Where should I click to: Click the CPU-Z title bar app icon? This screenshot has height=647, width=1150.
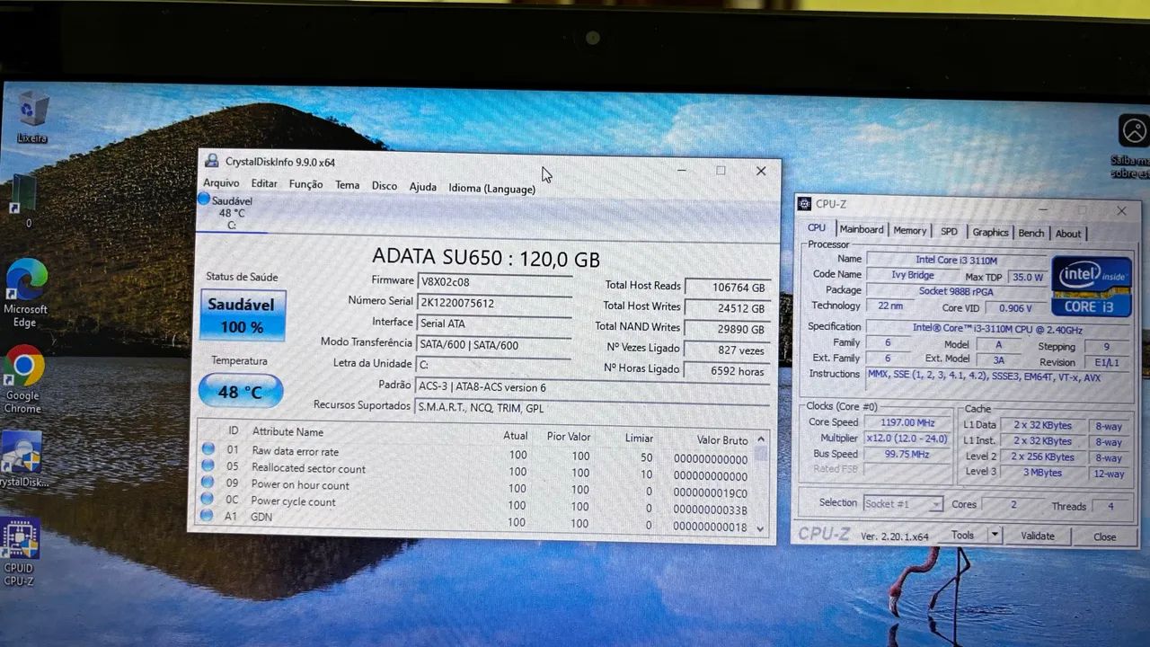point(804,204)
